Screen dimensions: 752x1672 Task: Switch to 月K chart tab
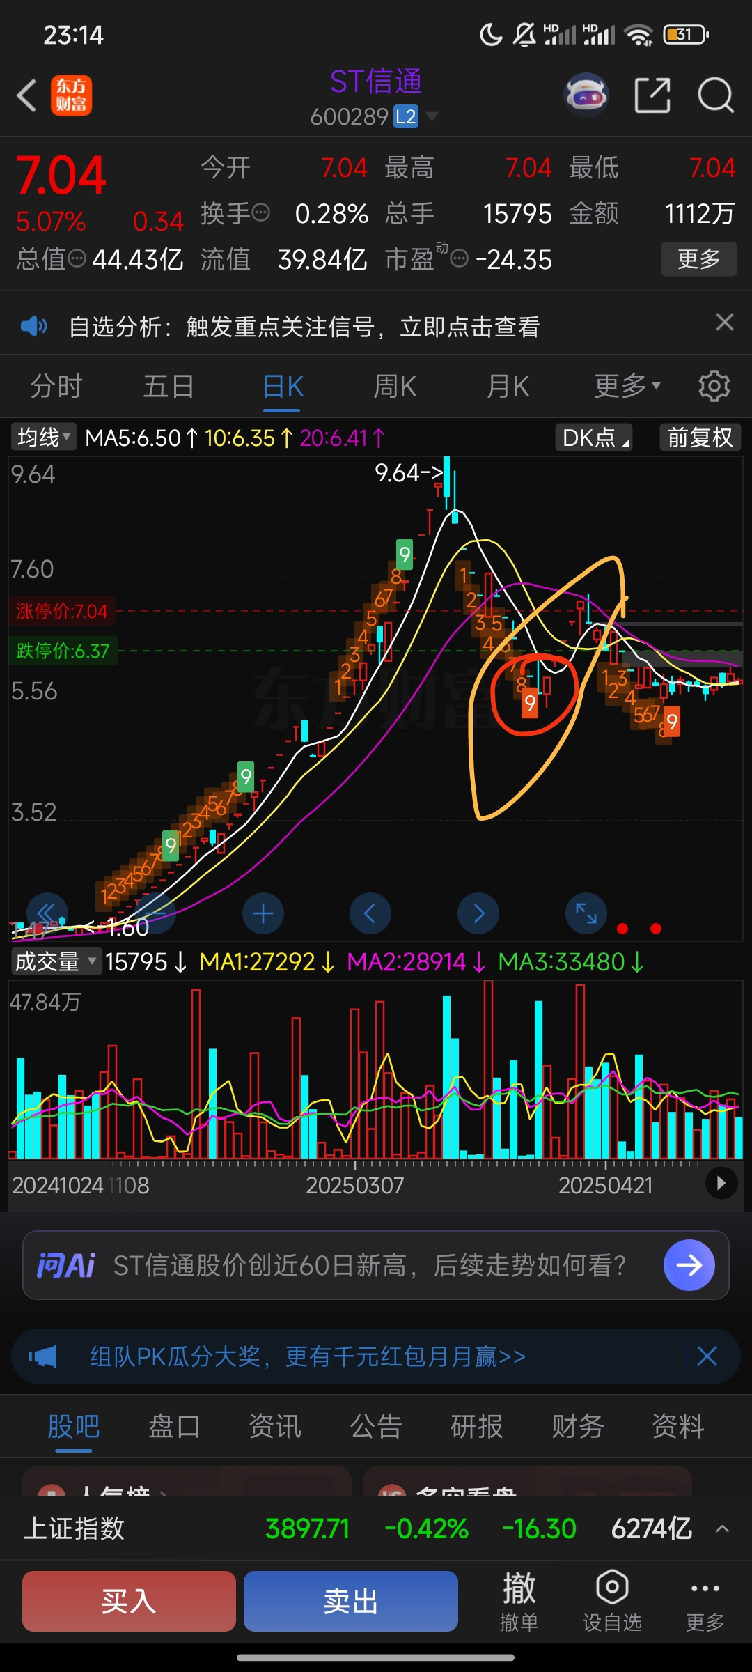point(508,386)
